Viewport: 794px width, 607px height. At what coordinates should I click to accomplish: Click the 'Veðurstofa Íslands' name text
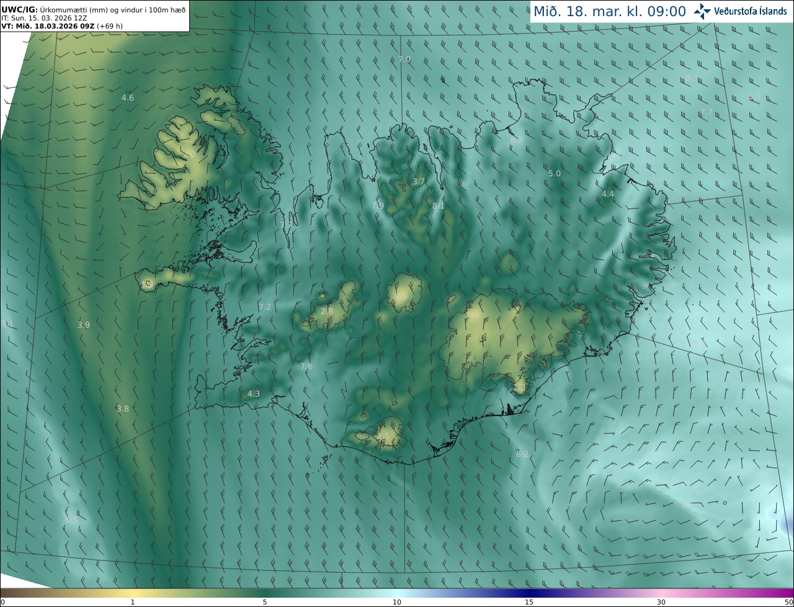pyautogui.click(x=751, y=11)
